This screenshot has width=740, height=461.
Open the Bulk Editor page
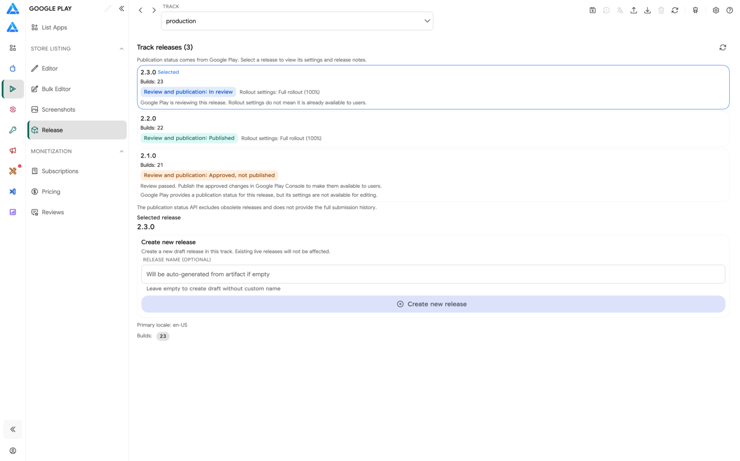[x=77, y=89]
